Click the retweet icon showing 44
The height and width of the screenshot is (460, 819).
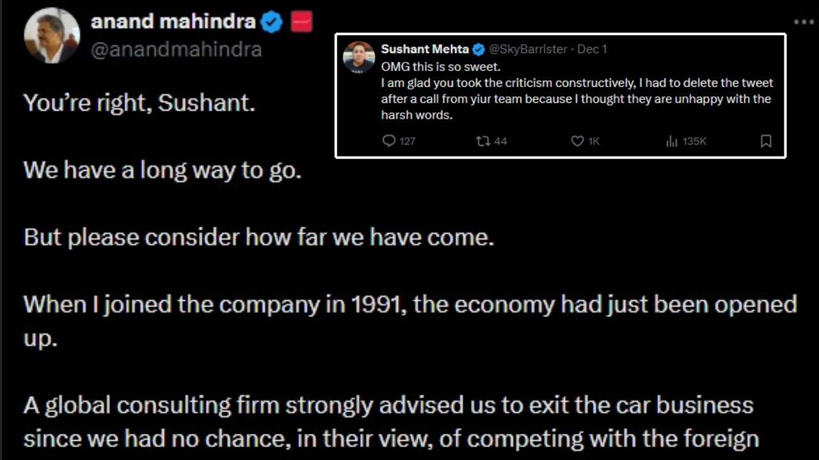484,141
